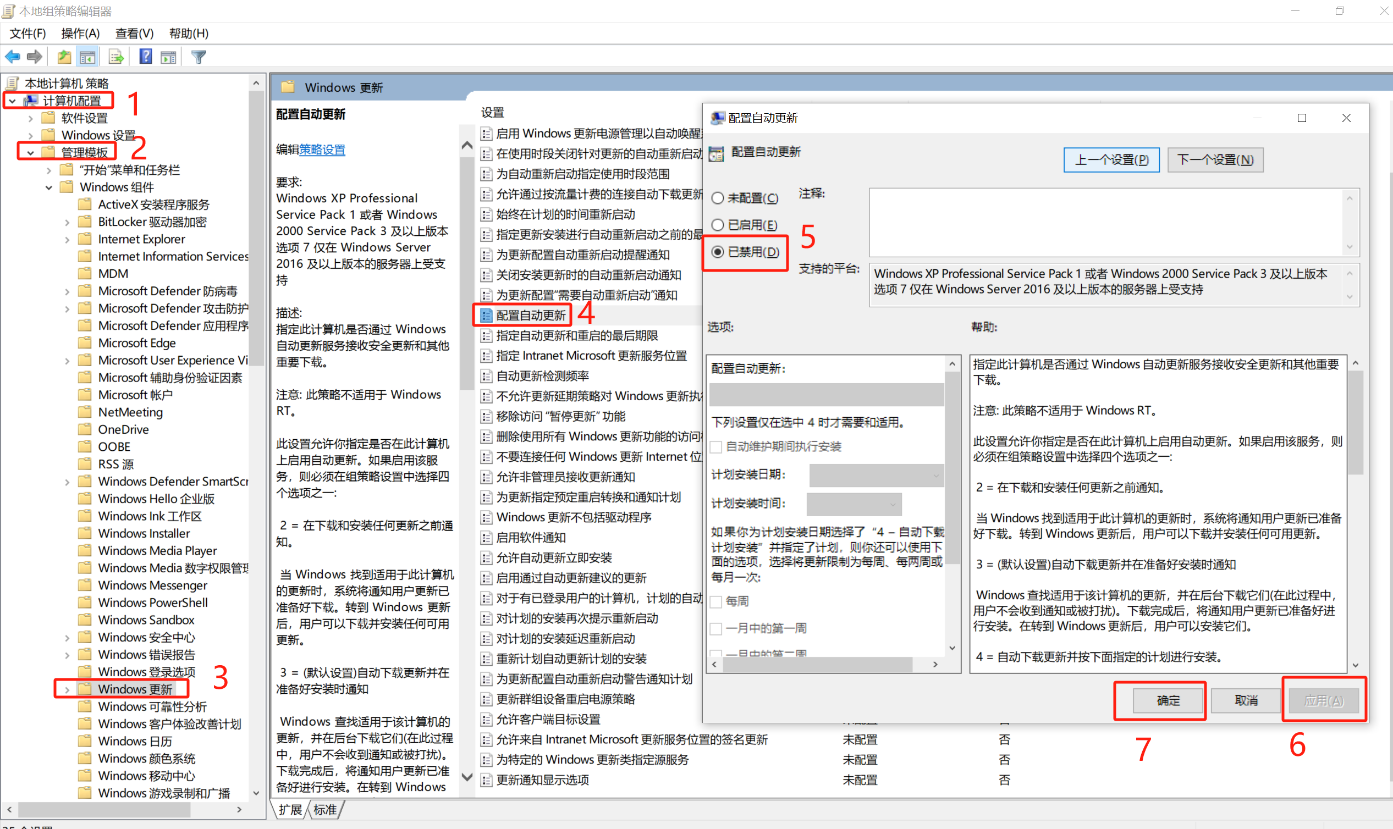The image size is (1393, 829).
Task: Click the Up one level folder icon
Action: coord(64,57)
